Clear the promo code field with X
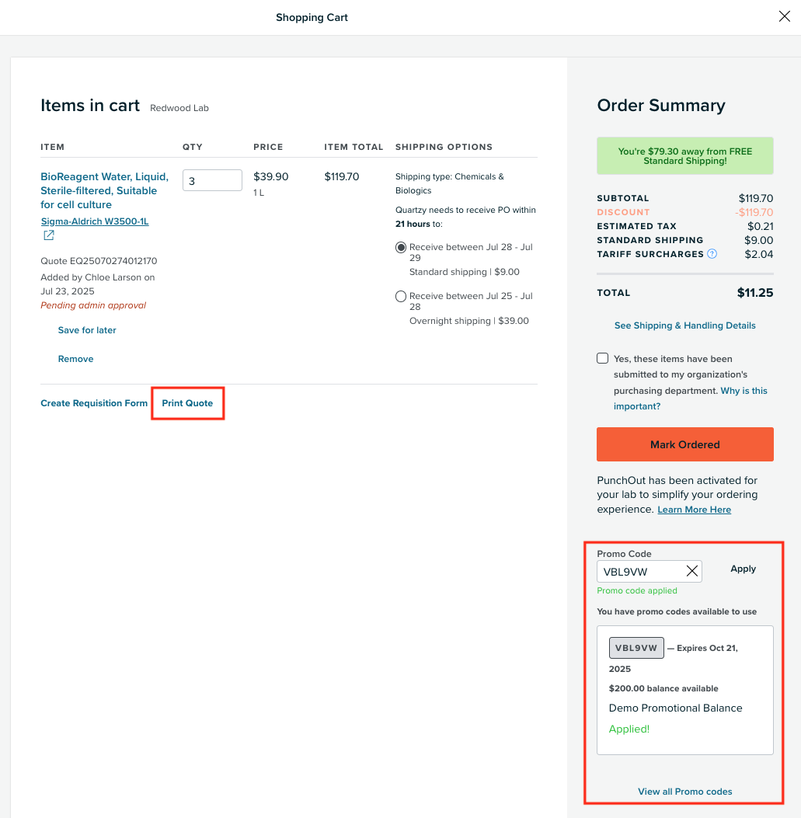 point(691,572)
